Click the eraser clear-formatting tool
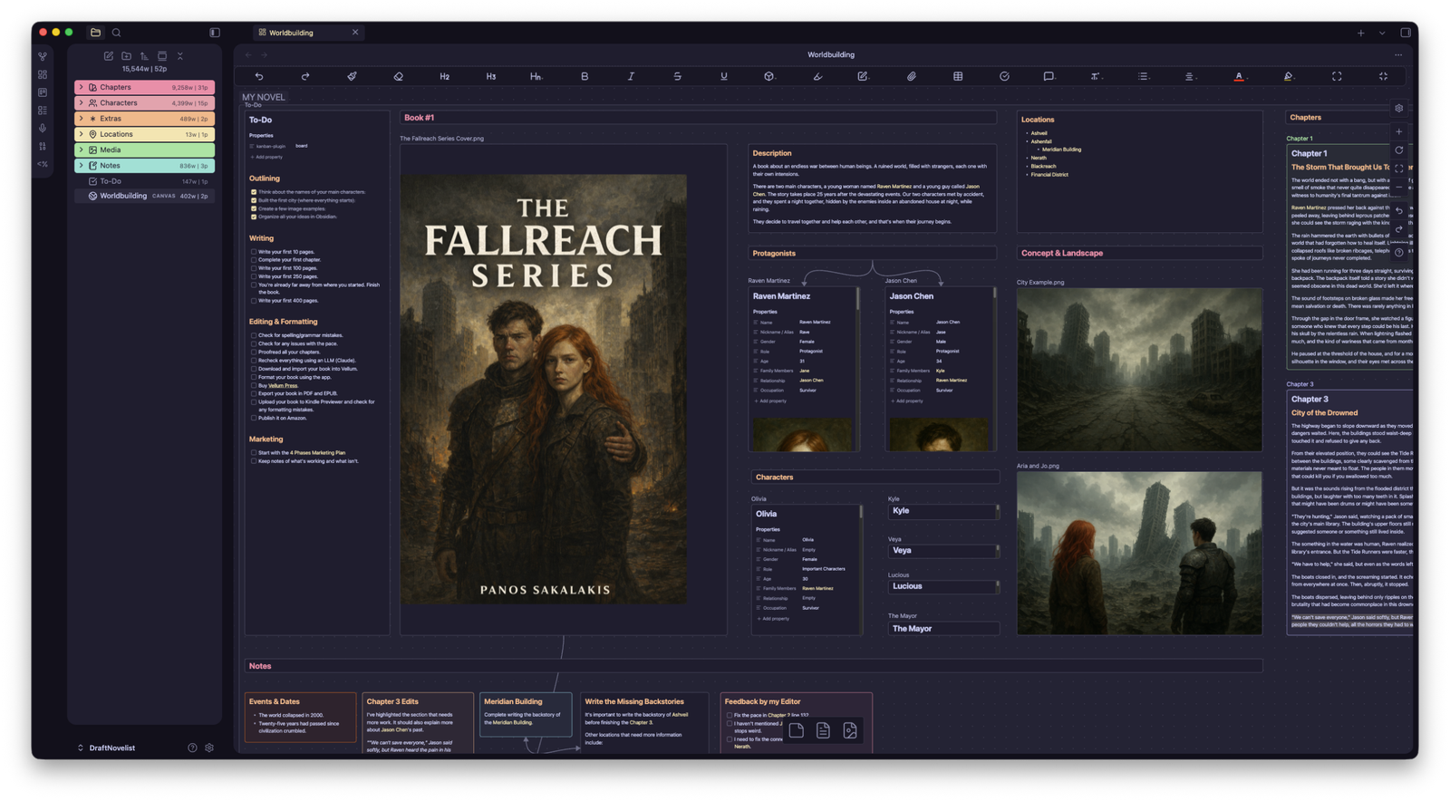This screenshot has height=801, width=1450. click(x=398, y=76)
